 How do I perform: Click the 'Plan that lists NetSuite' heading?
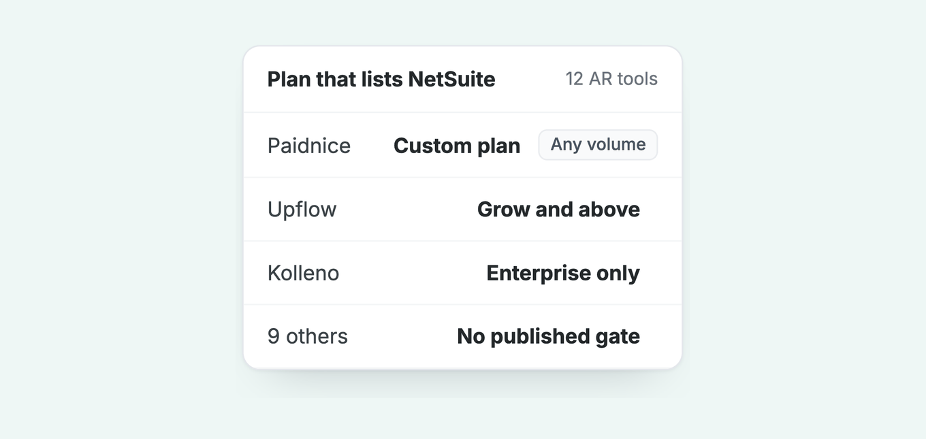tap(381, 79)
